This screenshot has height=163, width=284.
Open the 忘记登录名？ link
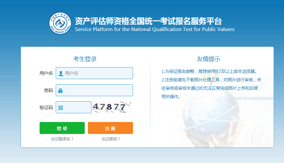62,139
